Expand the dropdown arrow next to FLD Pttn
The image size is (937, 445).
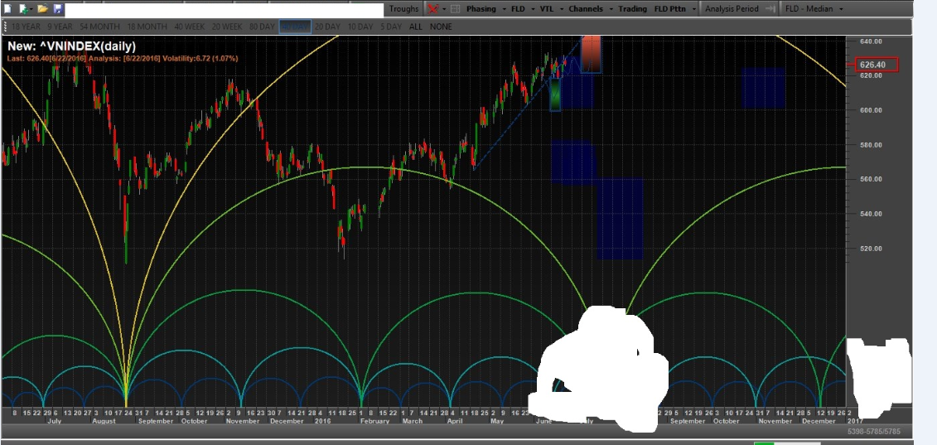point(693,9)
